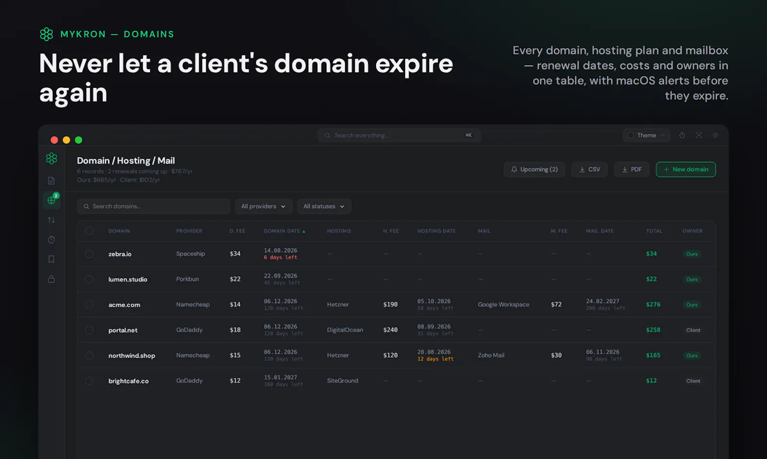The image size is (767, 459).
Task: Sort by the HOSTING DATE column header
Action: click(436, 231)
